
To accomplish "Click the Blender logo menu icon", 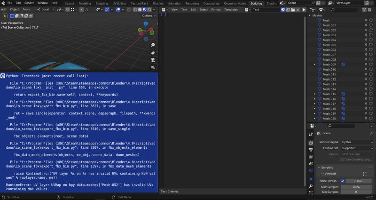I will tap(3, 3).
